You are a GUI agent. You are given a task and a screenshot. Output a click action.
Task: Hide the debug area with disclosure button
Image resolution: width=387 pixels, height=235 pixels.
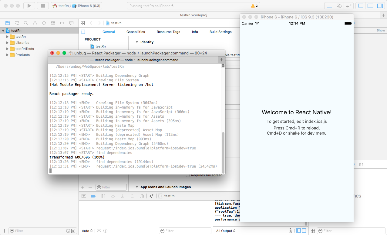[x=84, y=196]
